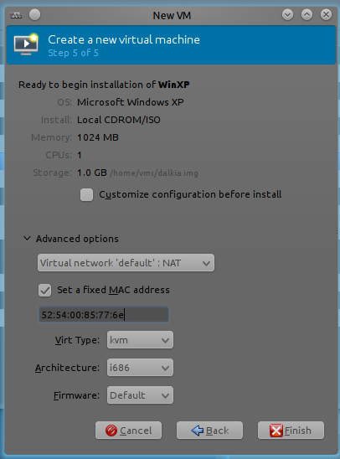Click the blue arrow icon on the Back button
Viewport: 340px width, 459px height.
198,431
